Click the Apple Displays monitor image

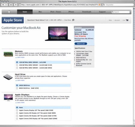8,97
